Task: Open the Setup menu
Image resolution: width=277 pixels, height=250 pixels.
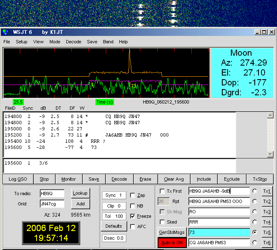Action: point(21,42)
